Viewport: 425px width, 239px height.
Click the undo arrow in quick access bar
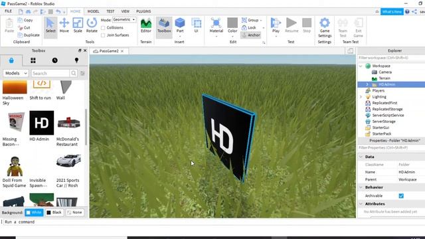[x=58, y=11]
